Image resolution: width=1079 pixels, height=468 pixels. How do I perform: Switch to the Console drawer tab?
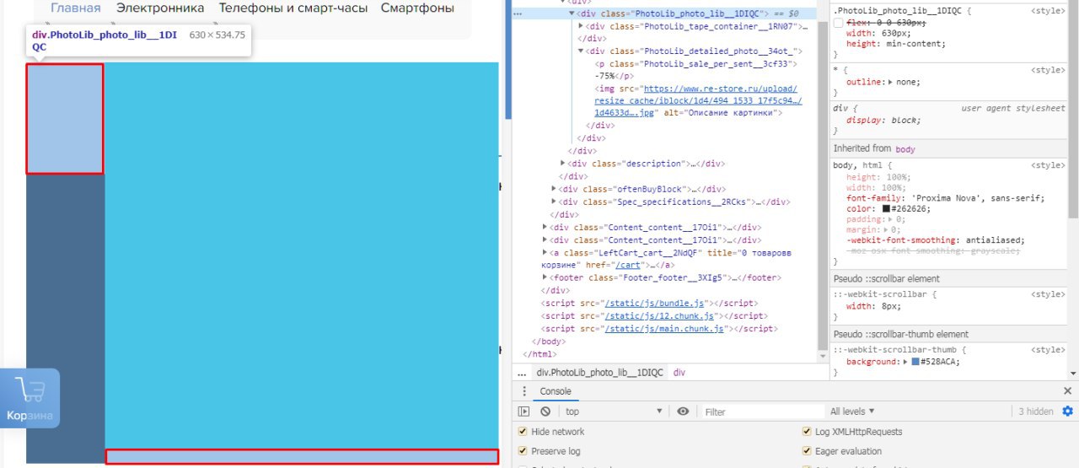point(556,391)
